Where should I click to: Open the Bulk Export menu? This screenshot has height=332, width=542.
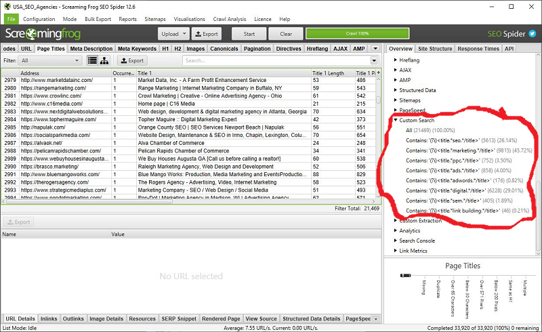point(98,19)
